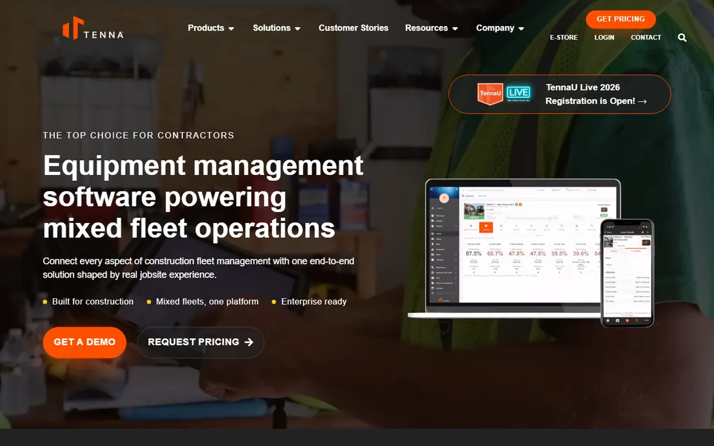
Task: Click the 30.6% value on the laptop
Action: click(x=580, y=253)
